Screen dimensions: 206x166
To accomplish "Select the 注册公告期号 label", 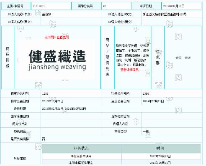I will [120, 93].
